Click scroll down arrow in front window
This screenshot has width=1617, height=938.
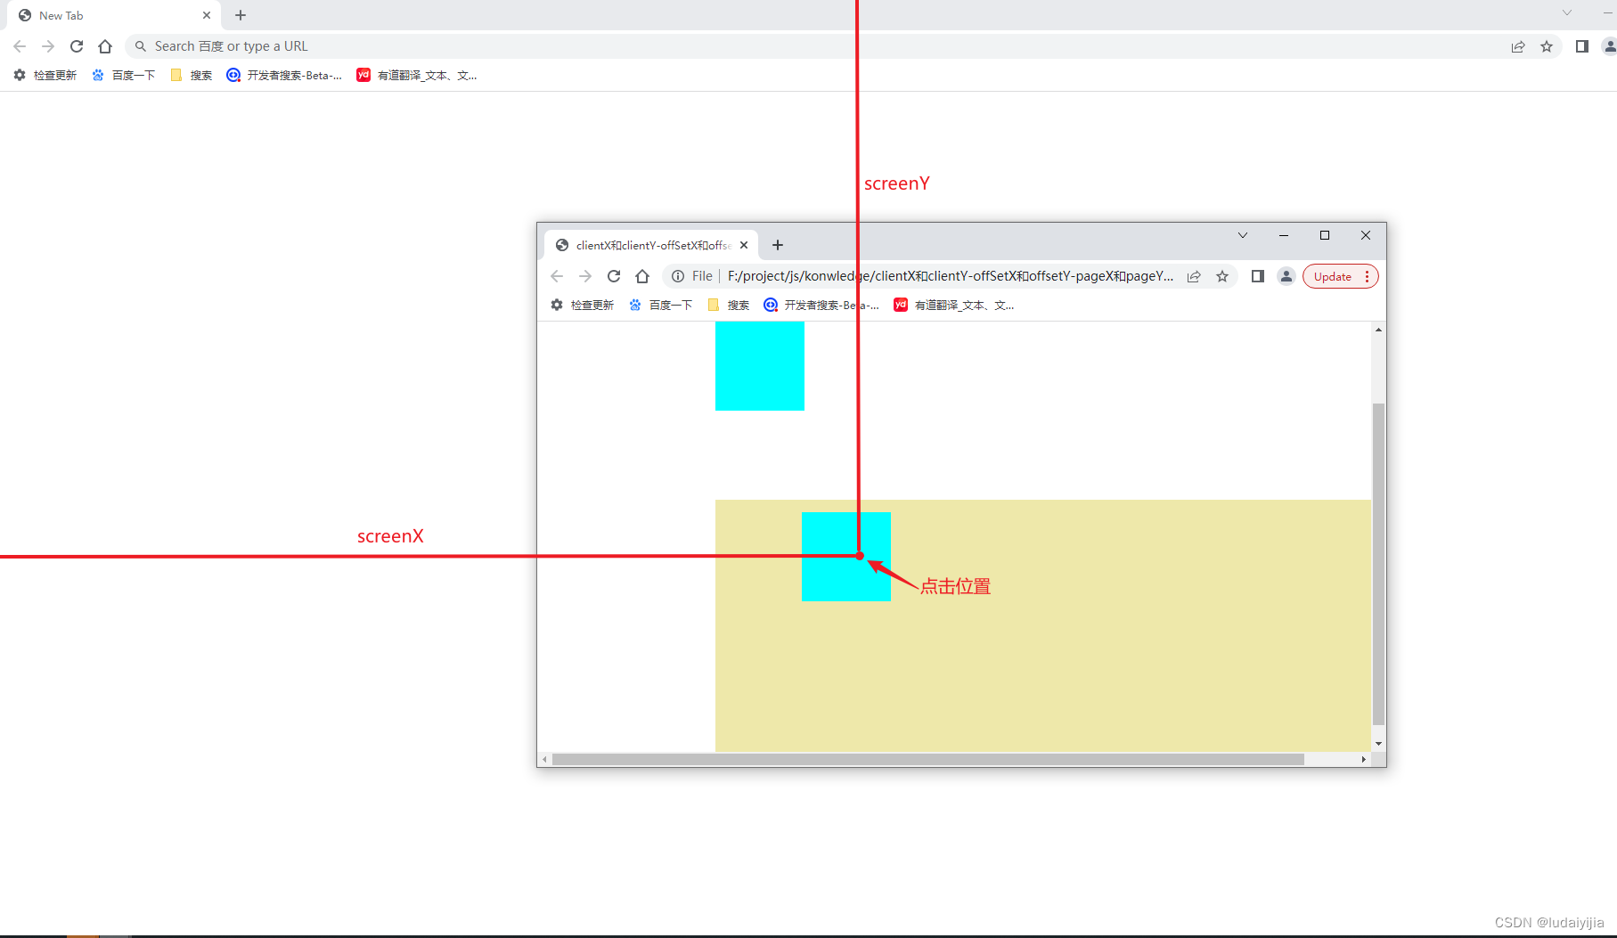[x=1378, y=744]
